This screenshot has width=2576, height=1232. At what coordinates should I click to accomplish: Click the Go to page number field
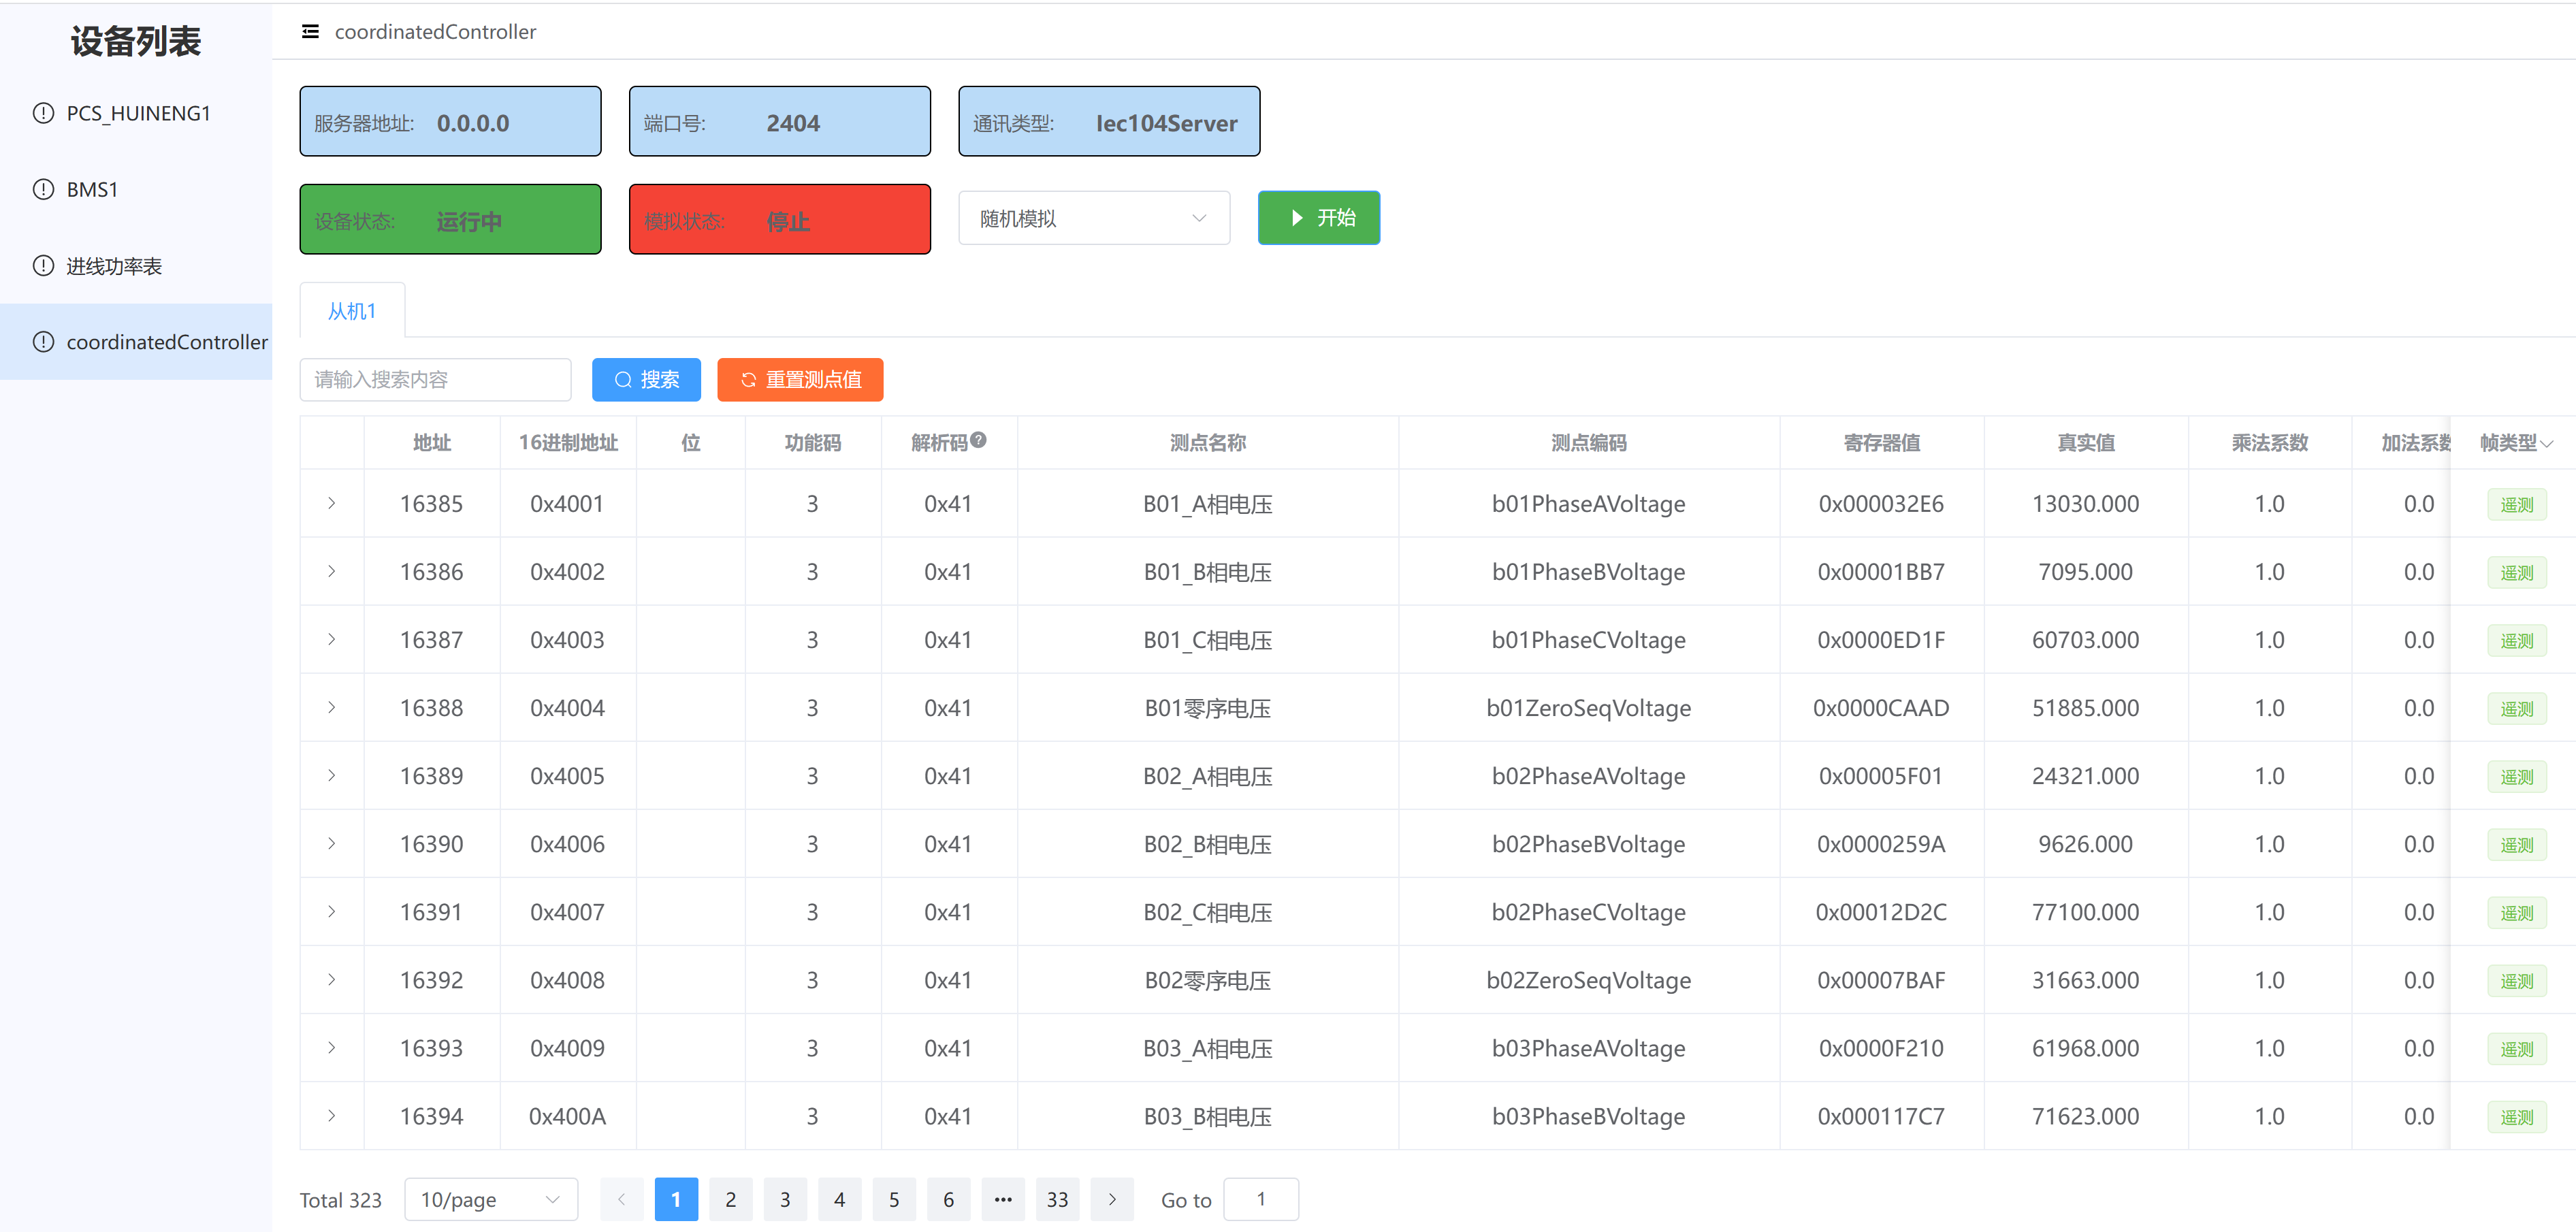pyautogui.click(x=1261, y=1199)
